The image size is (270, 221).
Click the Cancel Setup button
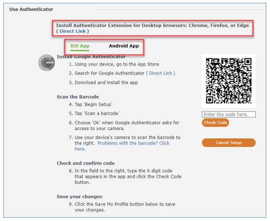click(x=229, y=143)
